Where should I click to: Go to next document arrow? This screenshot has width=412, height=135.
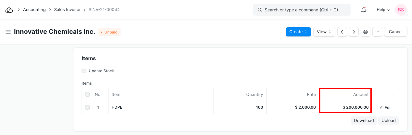coord(354,32)
